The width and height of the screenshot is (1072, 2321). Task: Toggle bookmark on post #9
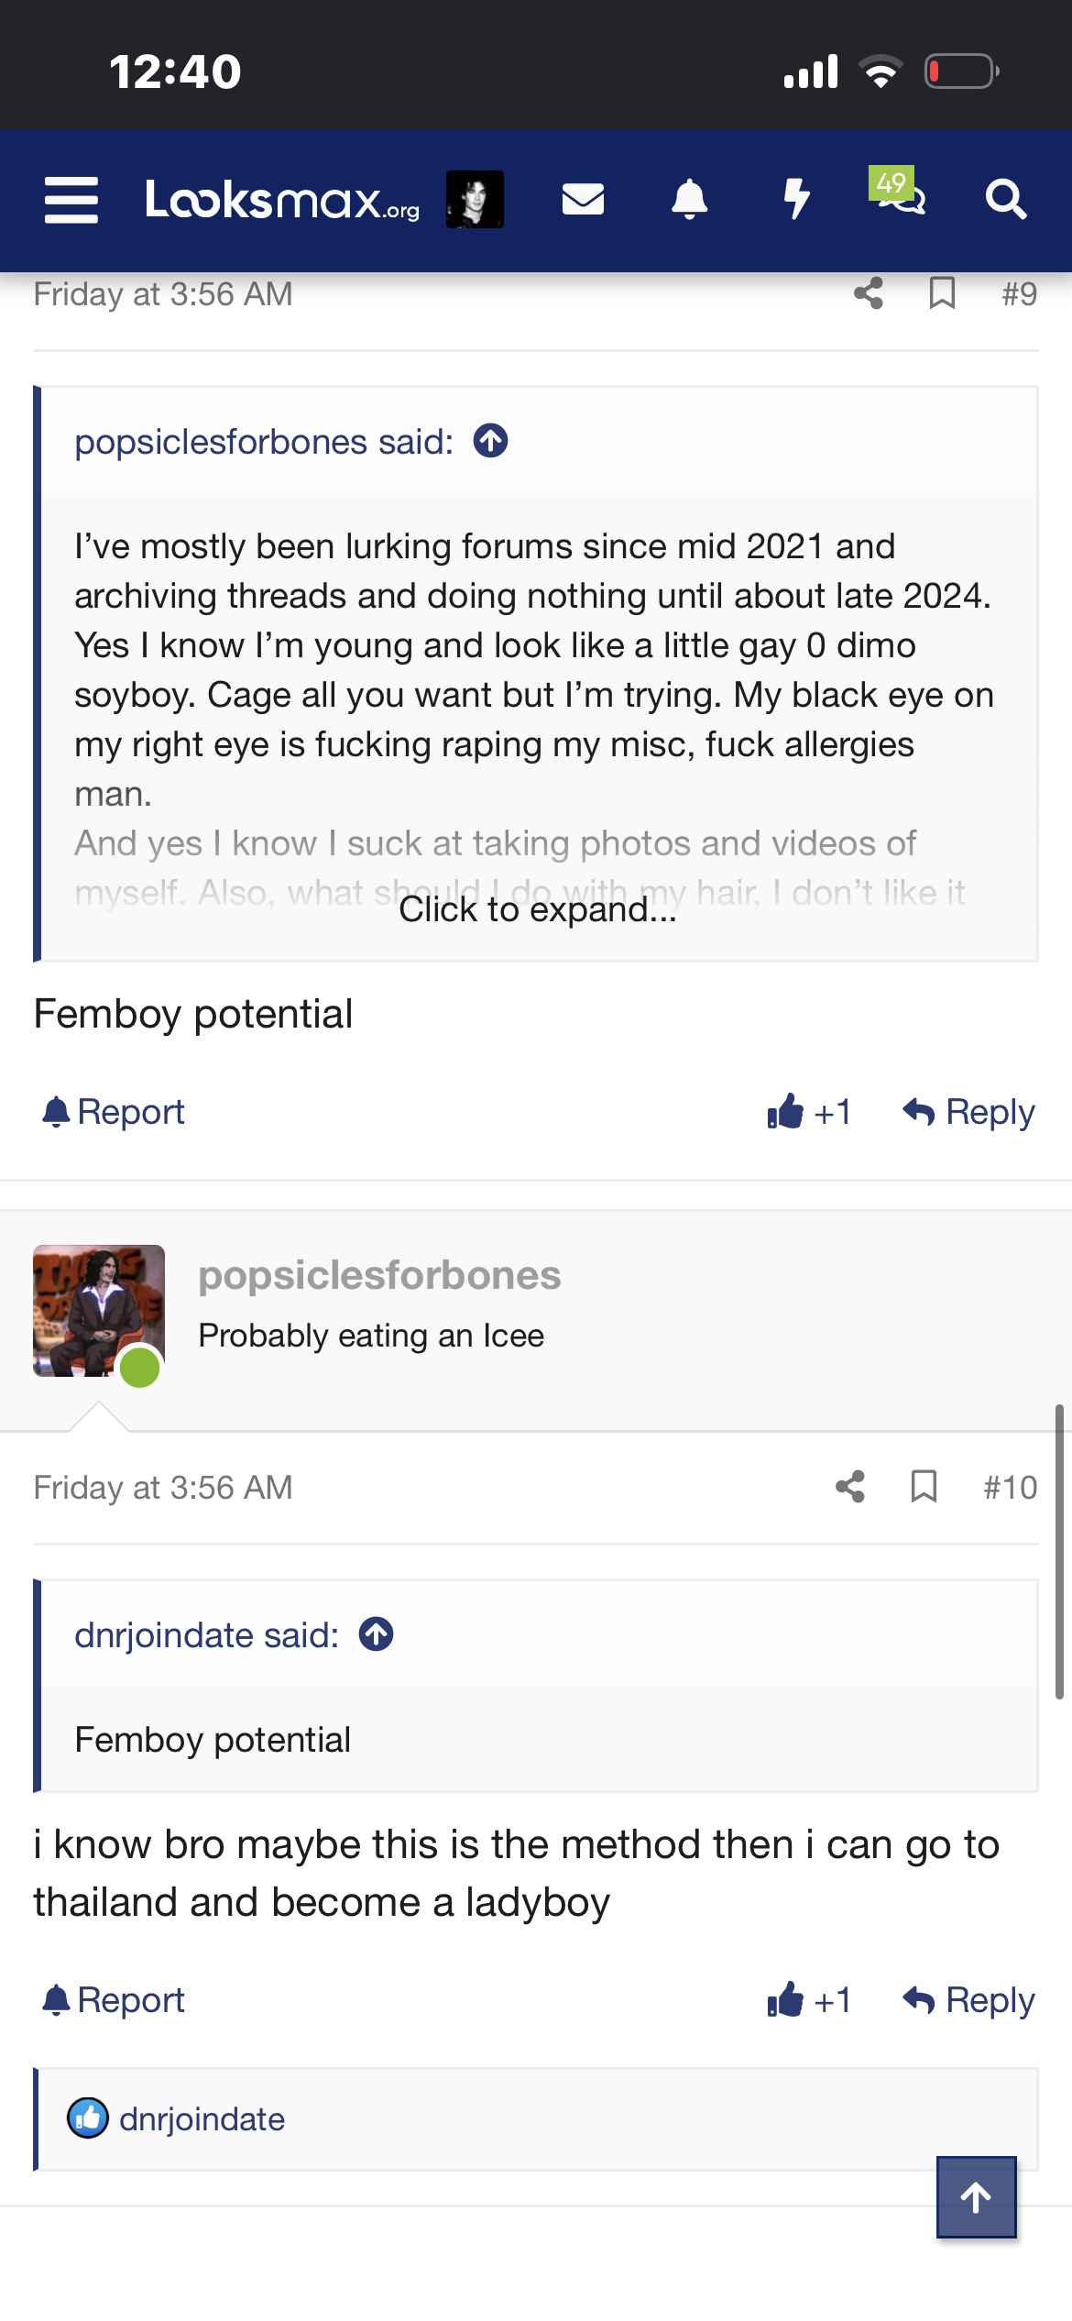(x=942, y=293)
